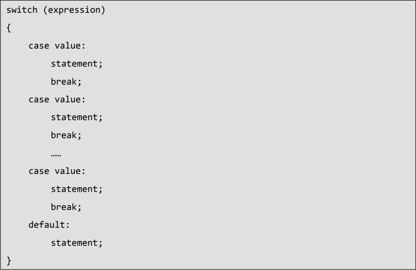Click the semicolon after the last statement
The width and height of the screenshot is (416, 270).
[100, 243]
